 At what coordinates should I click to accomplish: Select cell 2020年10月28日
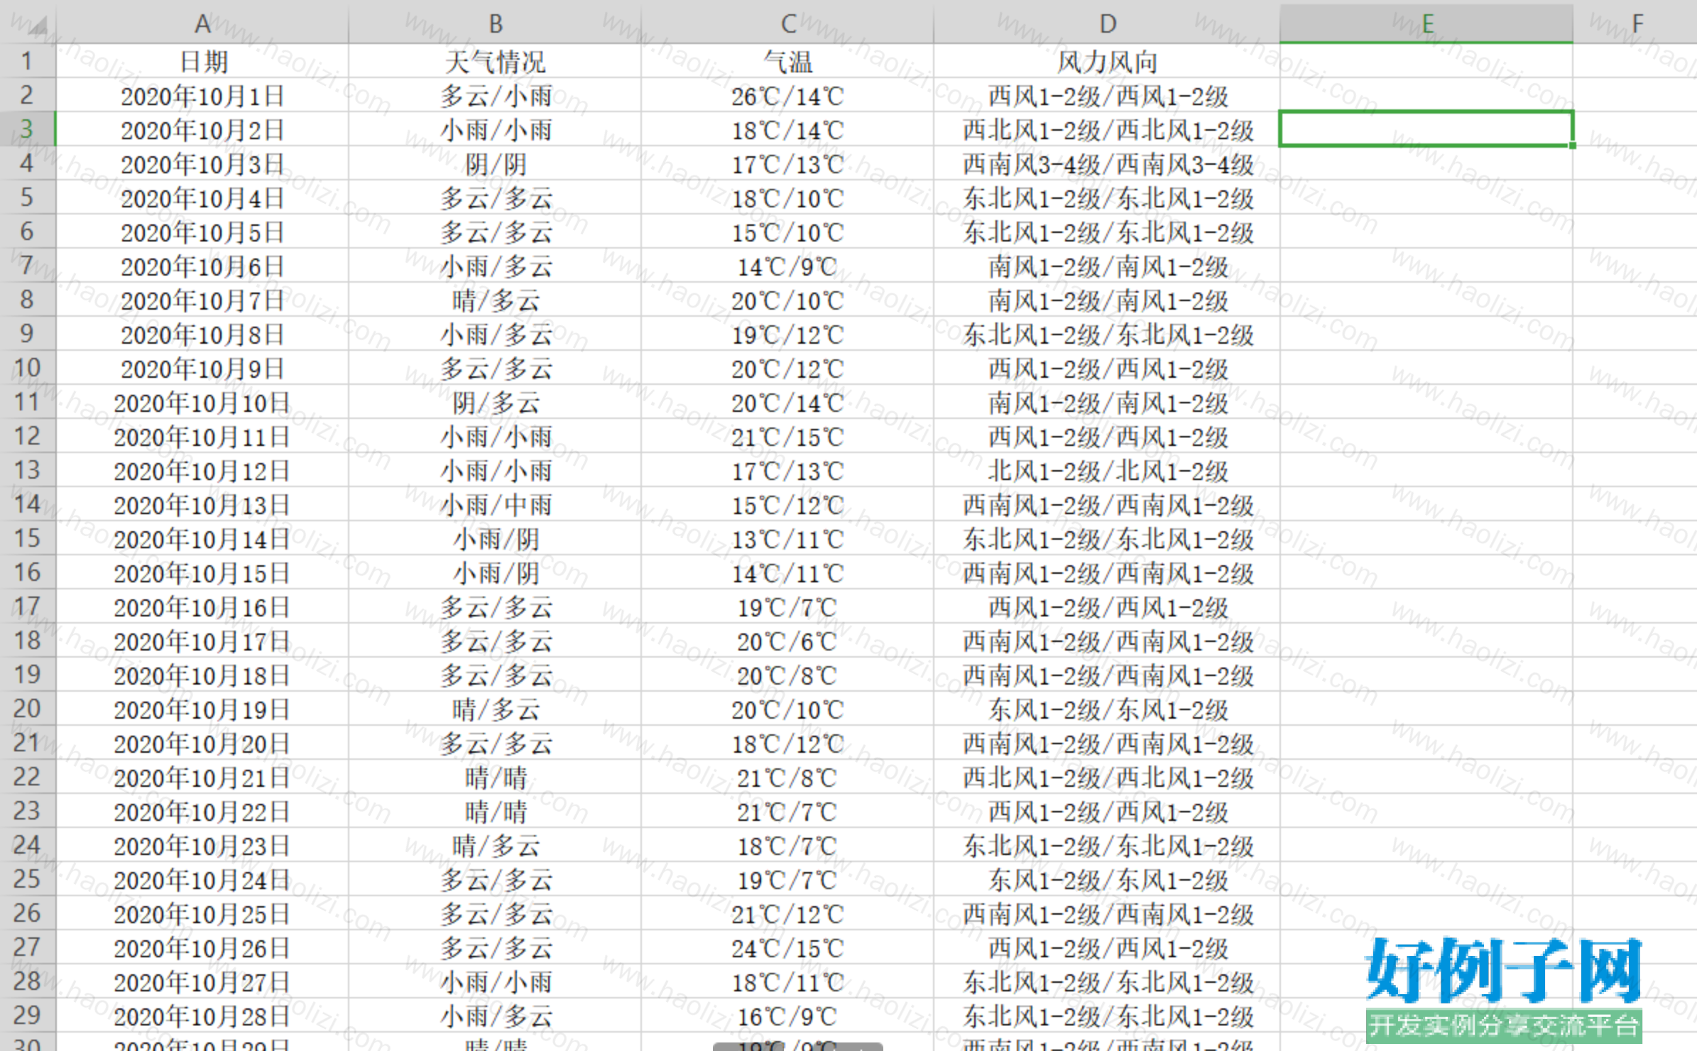(202, 1015)
